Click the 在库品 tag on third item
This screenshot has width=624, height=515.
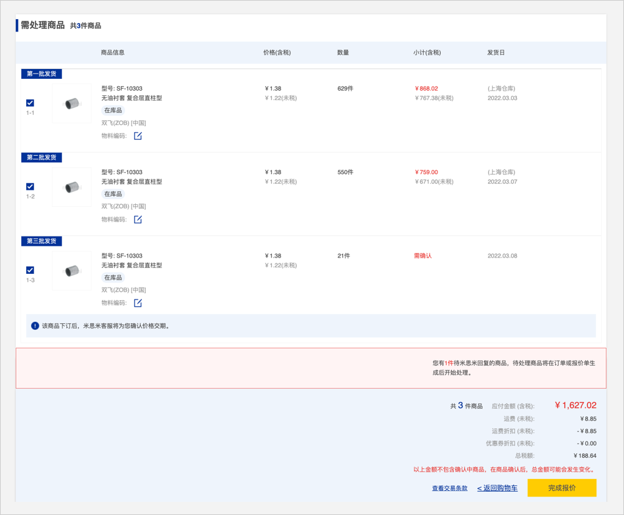(x=113, y=278)
